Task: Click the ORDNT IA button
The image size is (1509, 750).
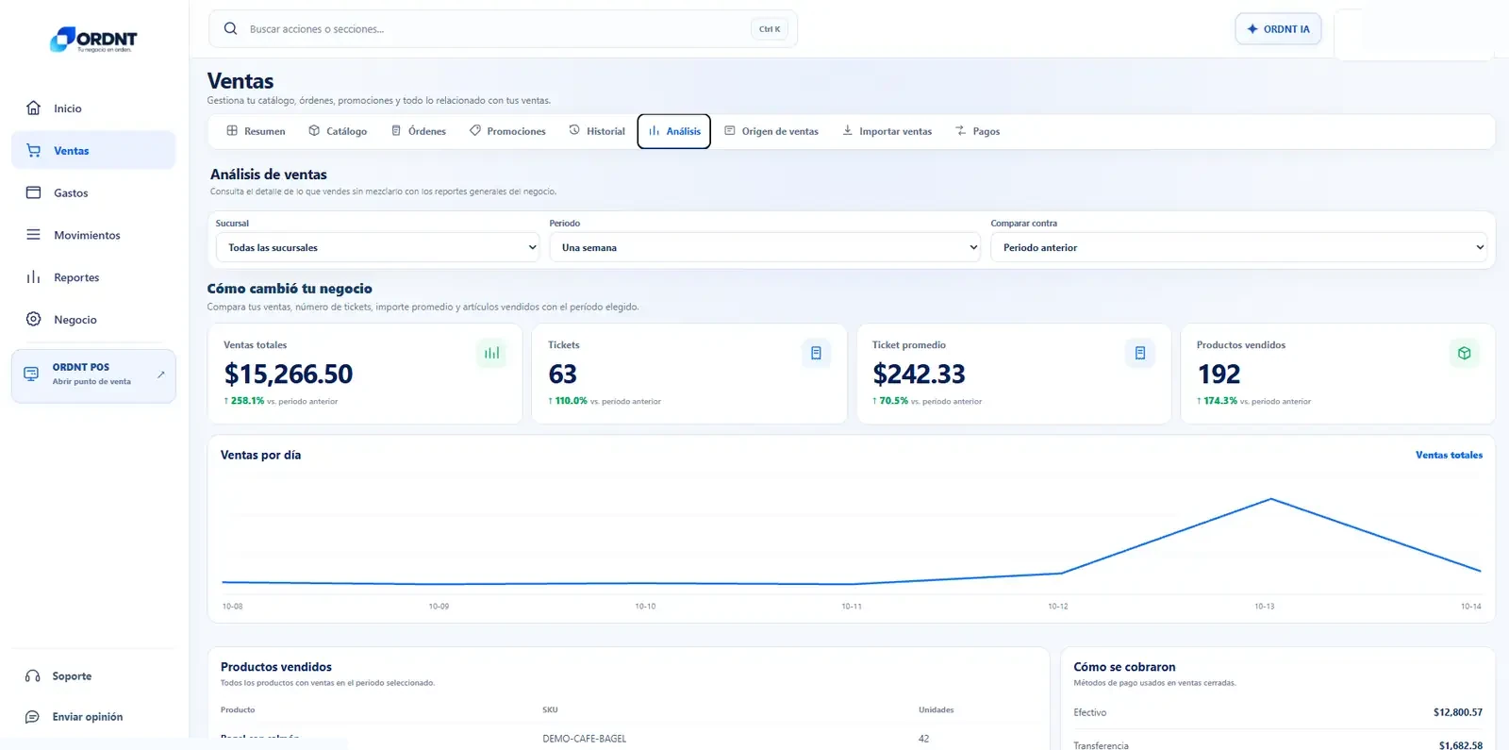Action: point(1278,29)
